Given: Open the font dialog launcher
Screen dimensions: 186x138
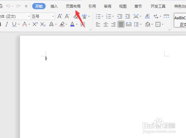Looking at the screenshot, I should point(90,30).
